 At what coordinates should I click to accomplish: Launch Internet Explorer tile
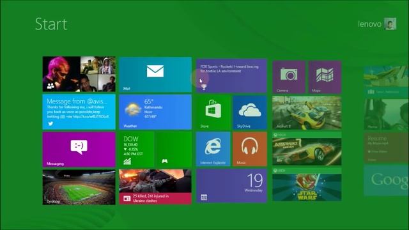pos(213,149)
